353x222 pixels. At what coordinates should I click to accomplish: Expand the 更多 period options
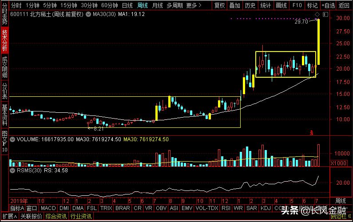coord(194,5)
